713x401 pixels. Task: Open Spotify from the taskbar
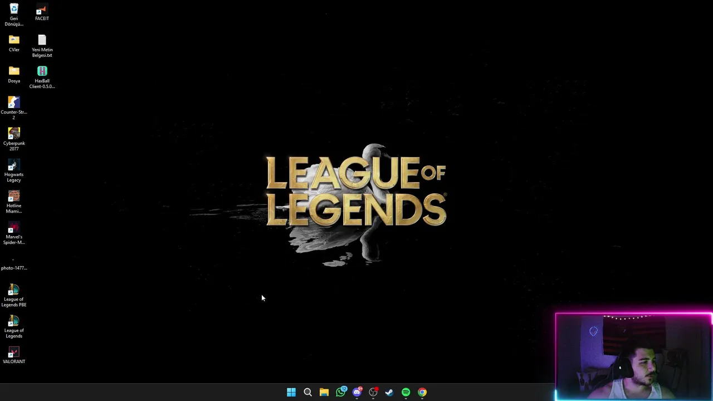pos(406,392)
